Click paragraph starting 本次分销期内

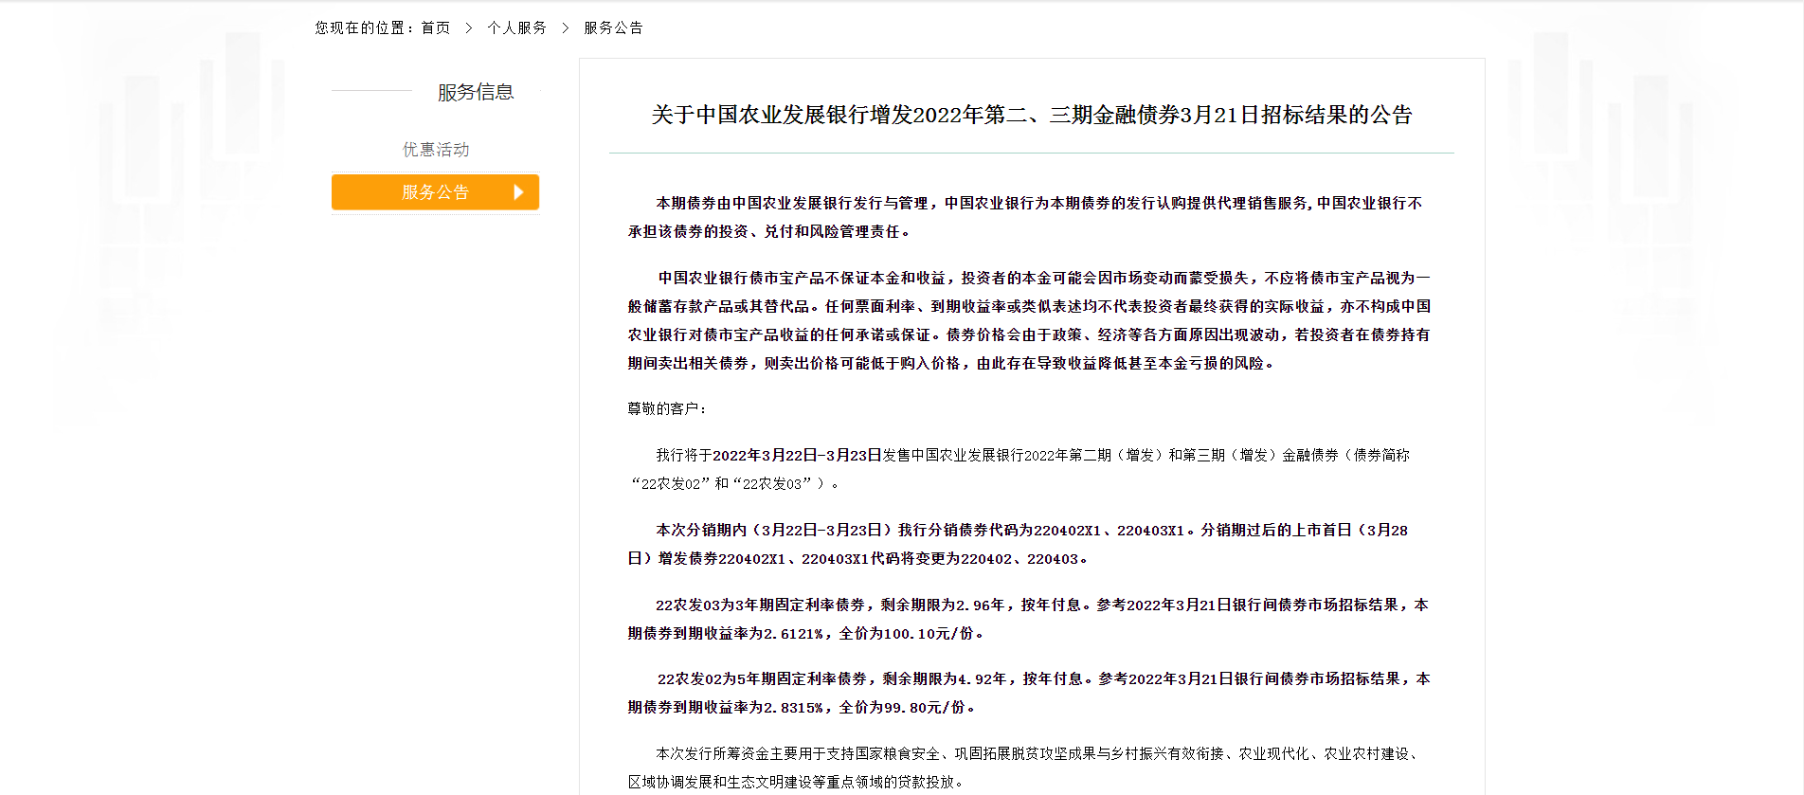pyautogui.click(x=1018, y=544)
